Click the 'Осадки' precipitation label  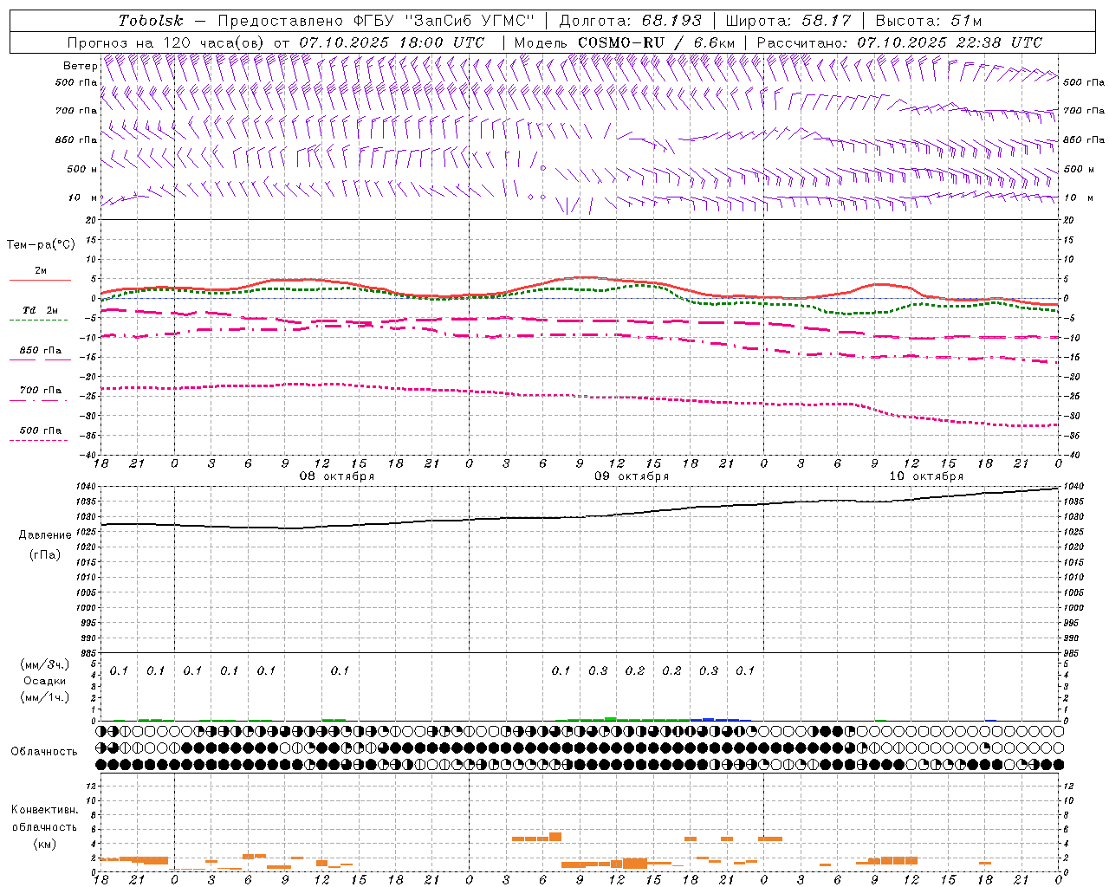tap(45, 681)
